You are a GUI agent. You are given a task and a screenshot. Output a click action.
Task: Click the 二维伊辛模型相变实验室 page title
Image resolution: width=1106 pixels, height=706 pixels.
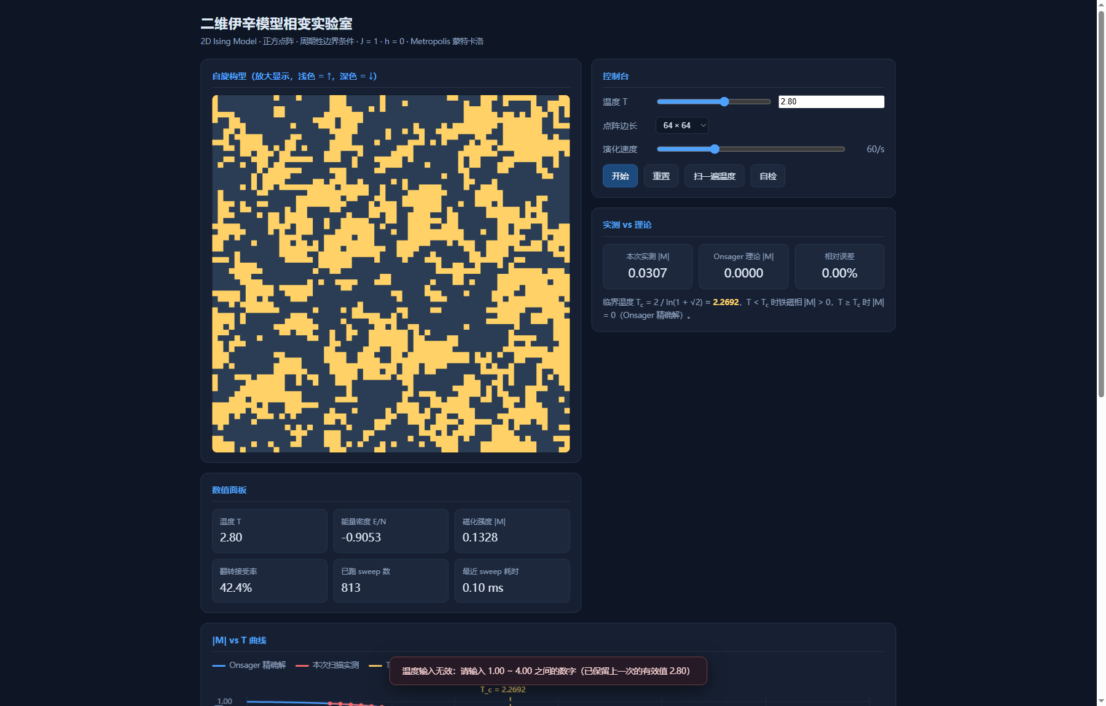(x=276, y=24)
